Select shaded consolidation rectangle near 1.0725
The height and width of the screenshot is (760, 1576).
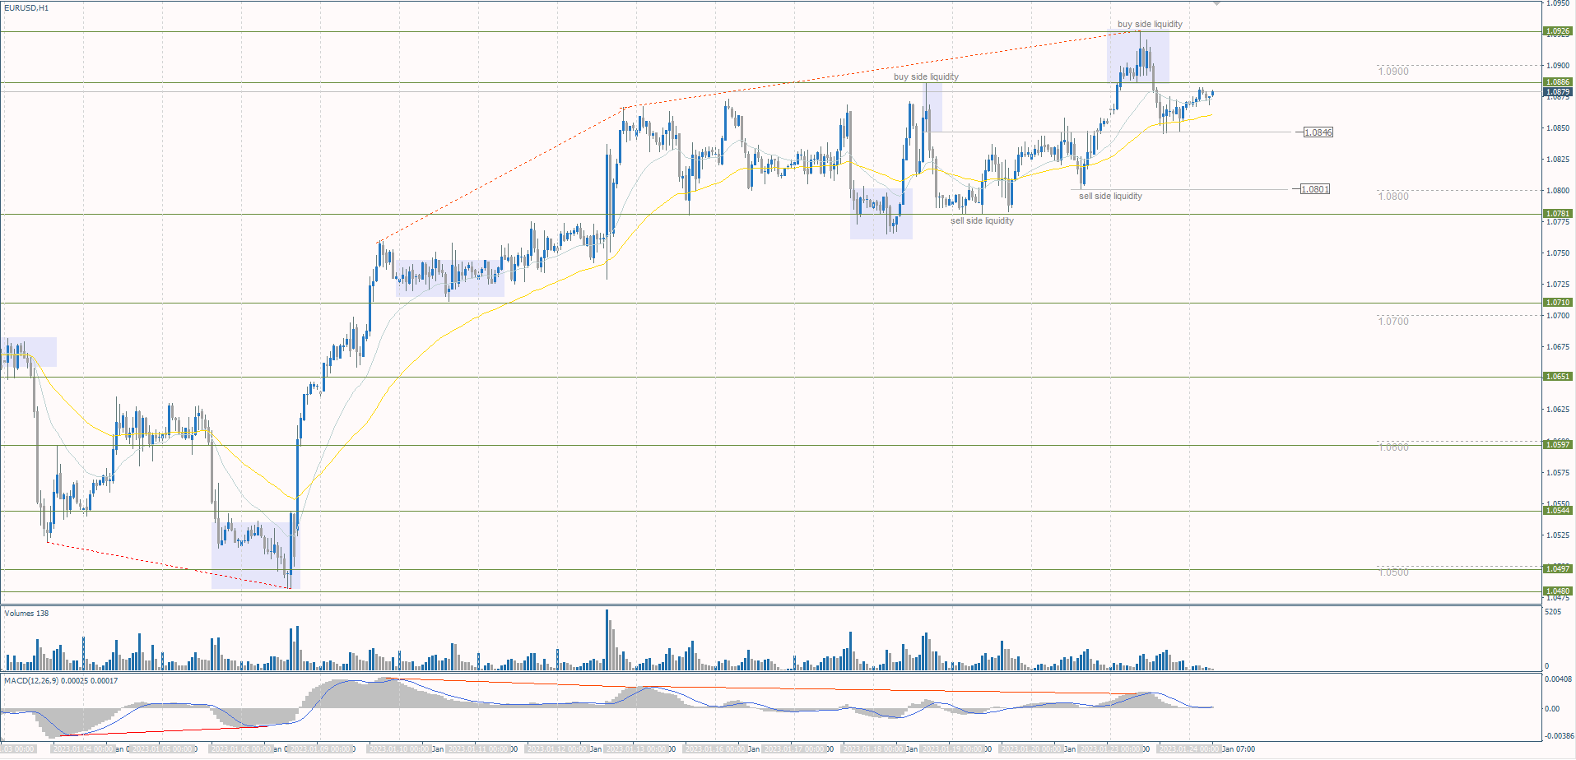click(449, 279)
